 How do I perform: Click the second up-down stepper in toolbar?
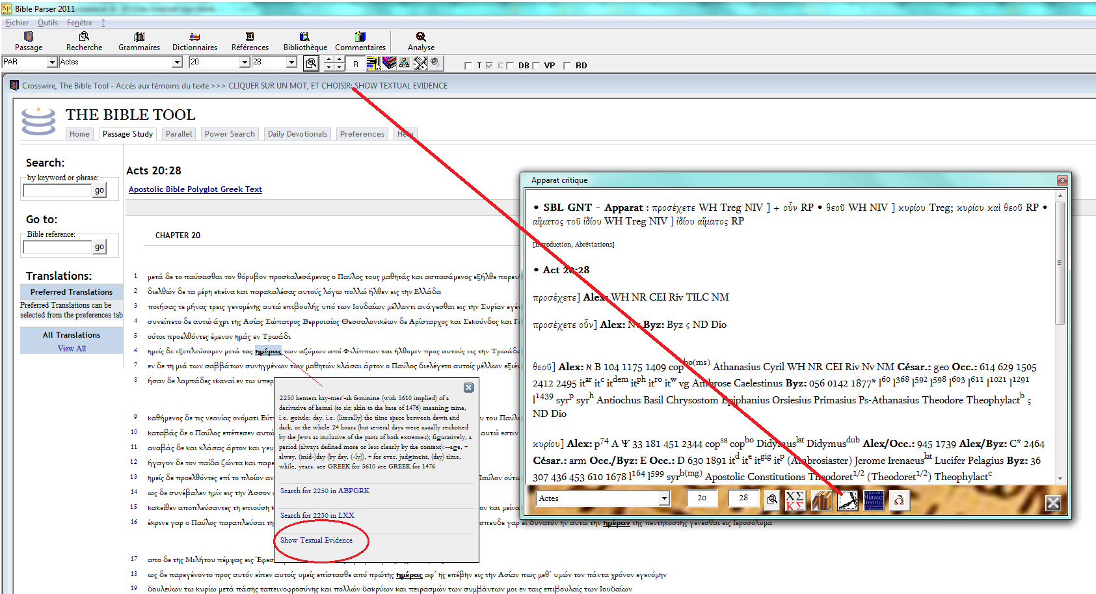(x=340, y=62)
